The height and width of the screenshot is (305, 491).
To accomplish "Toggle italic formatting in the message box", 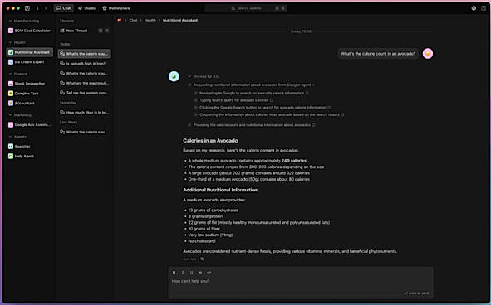I will 183,273.
